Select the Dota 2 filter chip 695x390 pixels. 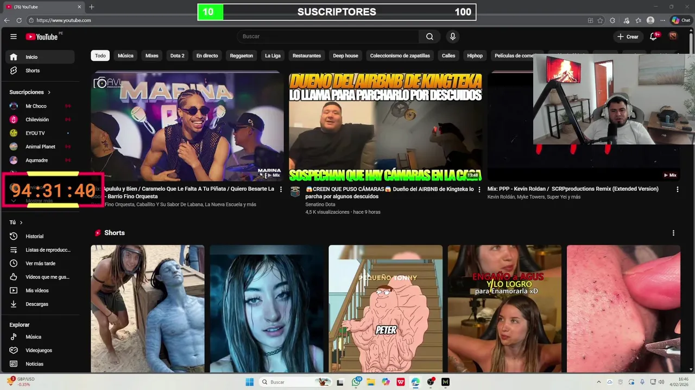178,56
